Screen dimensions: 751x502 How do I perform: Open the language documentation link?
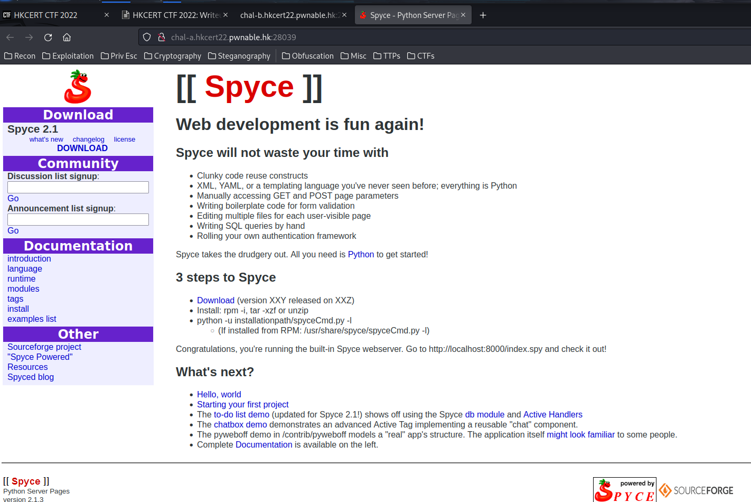pos(25,269)
